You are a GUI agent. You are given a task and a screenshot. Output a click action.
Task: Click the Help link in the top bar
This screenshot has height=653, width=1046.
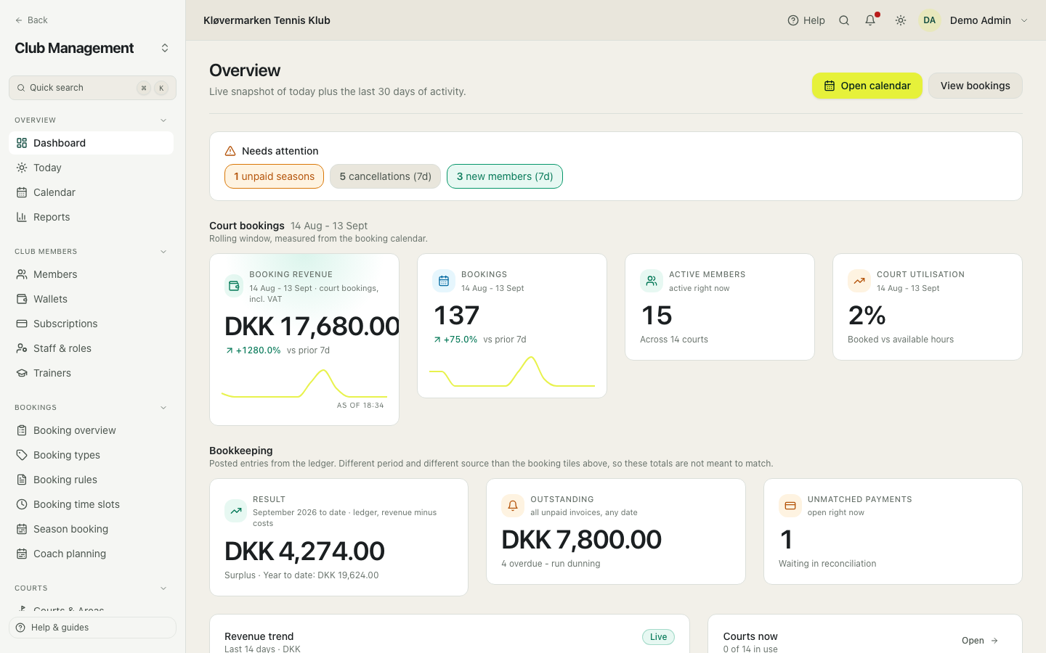click(806, 20)
